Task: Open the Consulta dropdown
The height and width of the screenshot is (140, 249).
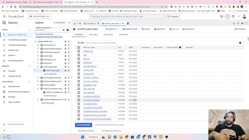Action: click(112, 29)
